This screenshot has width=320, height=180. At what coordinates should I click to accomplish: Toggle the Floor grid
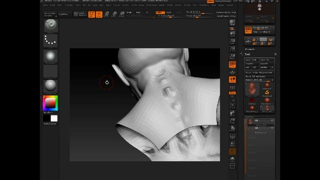[232, 72]
